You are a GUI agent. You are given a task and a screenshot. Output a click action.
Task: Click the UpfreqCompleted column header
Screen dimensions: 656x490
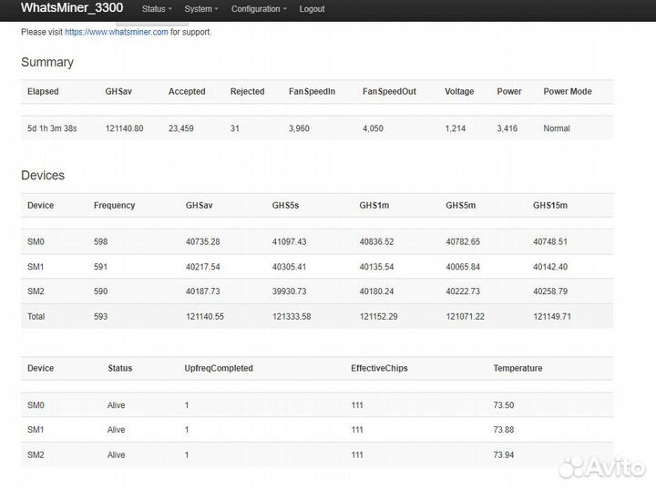pos(219,368)
